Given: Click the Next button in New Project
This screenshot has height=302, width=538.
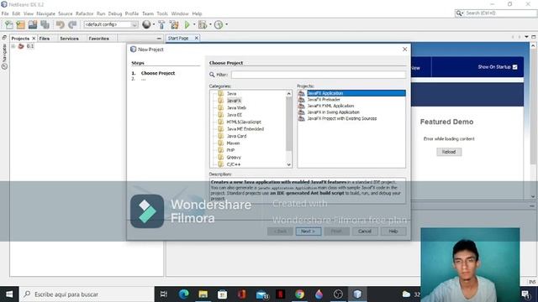Looking at the screenshot, I should (309, 232).
